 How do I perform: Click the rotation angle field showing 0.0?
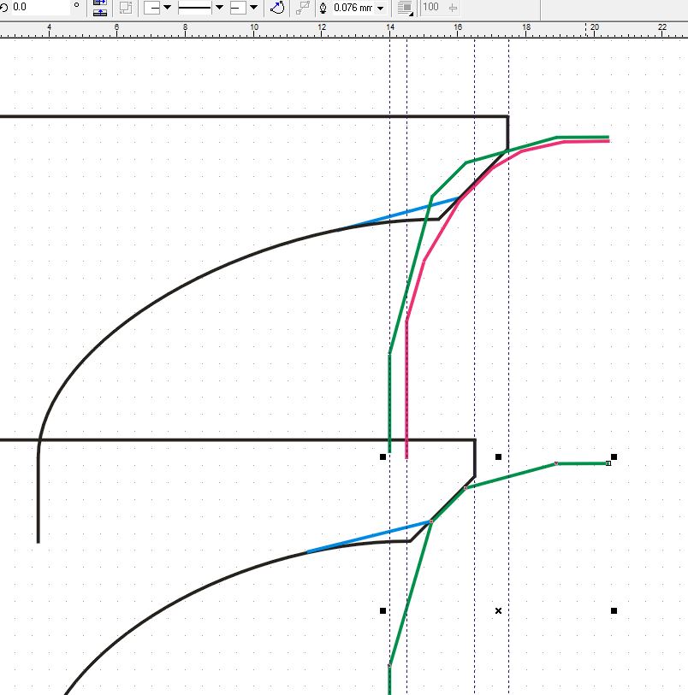pyautogui.click(x=40, y=7)
